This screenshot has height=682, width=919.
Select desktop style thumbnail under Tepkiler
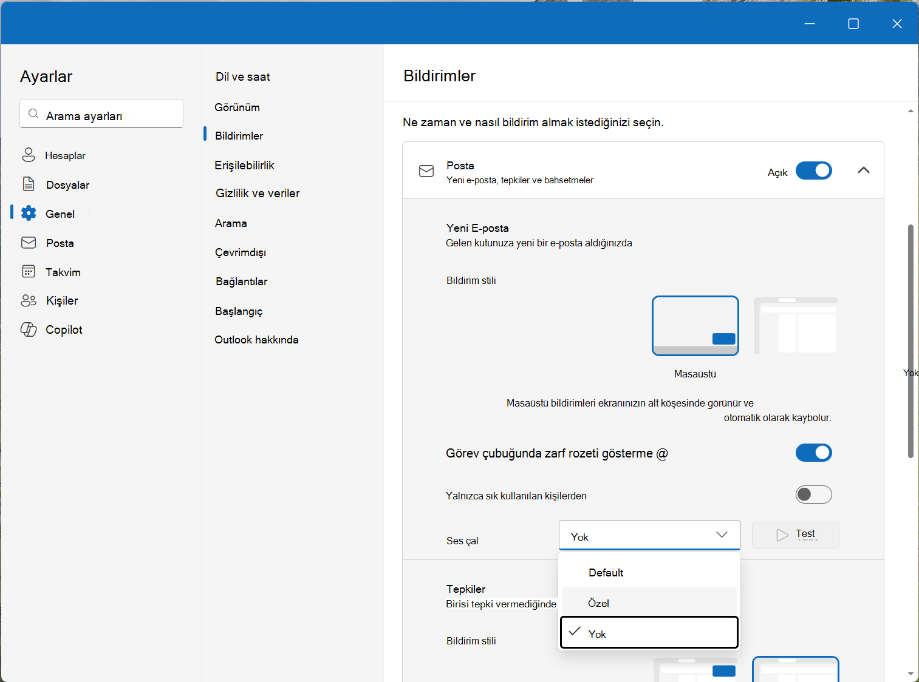tap(695, 669)
